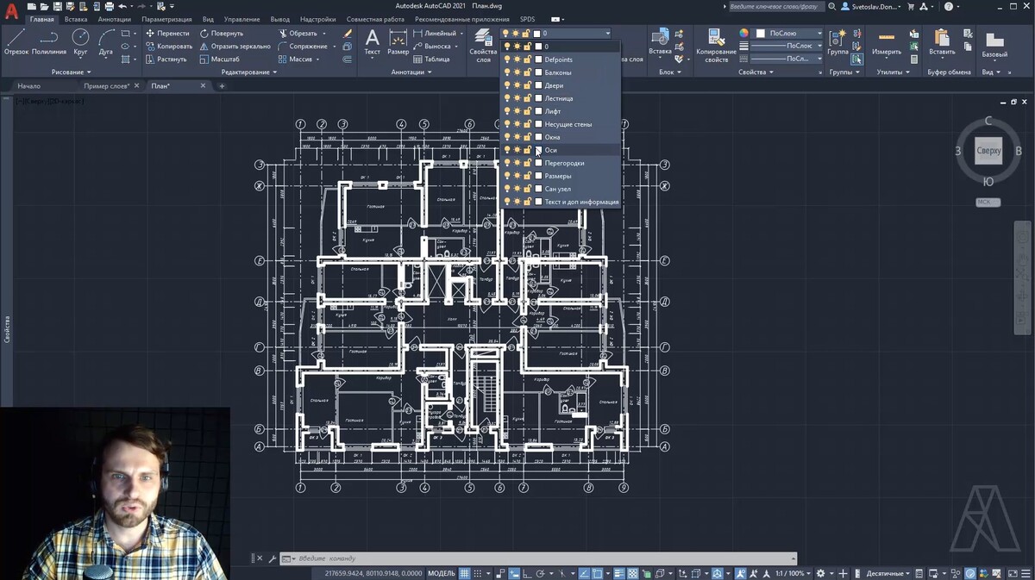This screenshot has width=1035, height=580.
Task: Expand the Утилиты panel
Action: (x=894, y=72)
